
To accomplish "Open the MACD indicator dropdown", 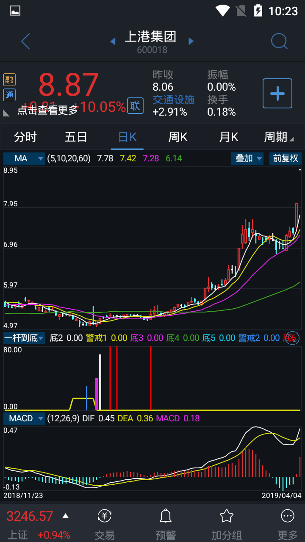I will pos(24,418).
